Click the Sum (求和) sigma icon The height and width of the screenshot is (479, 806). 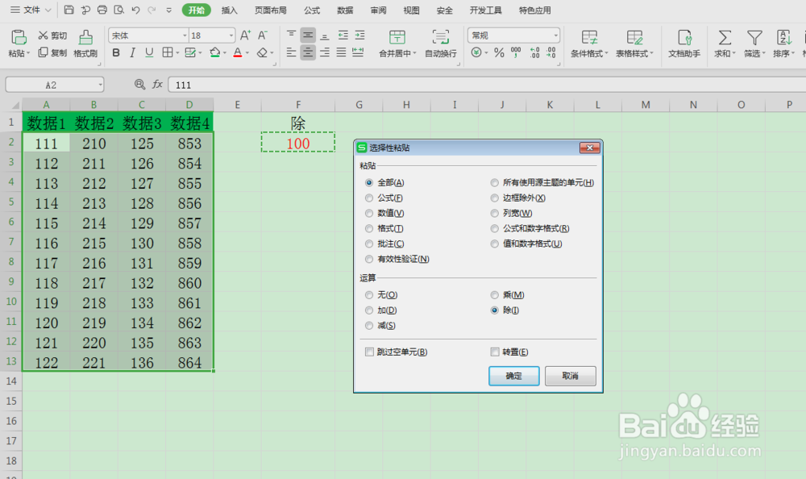725,37
